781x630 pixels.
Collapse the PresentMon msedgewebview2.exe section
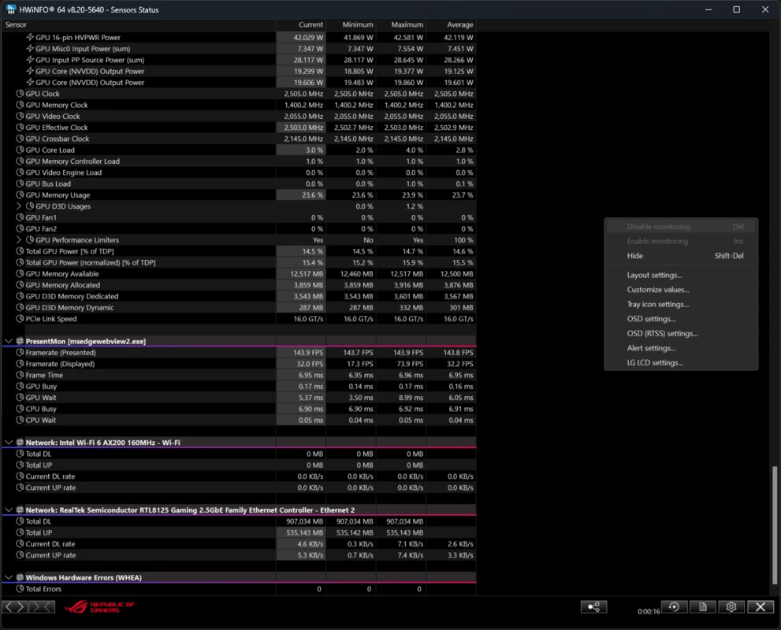(9, 341)
